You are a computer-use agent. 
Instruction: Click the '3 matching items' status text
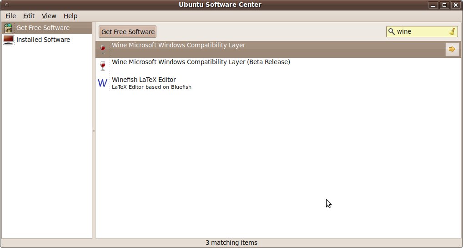231,243
